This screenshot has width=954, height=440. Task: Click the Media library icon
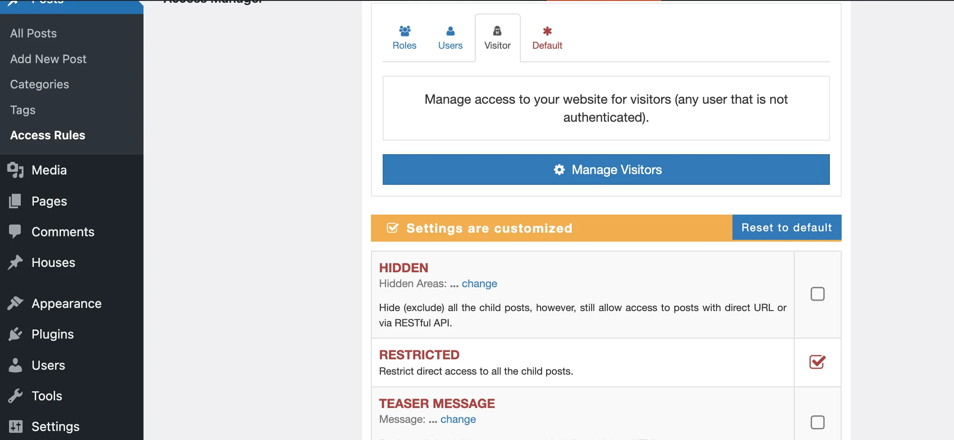coord(15,170)
